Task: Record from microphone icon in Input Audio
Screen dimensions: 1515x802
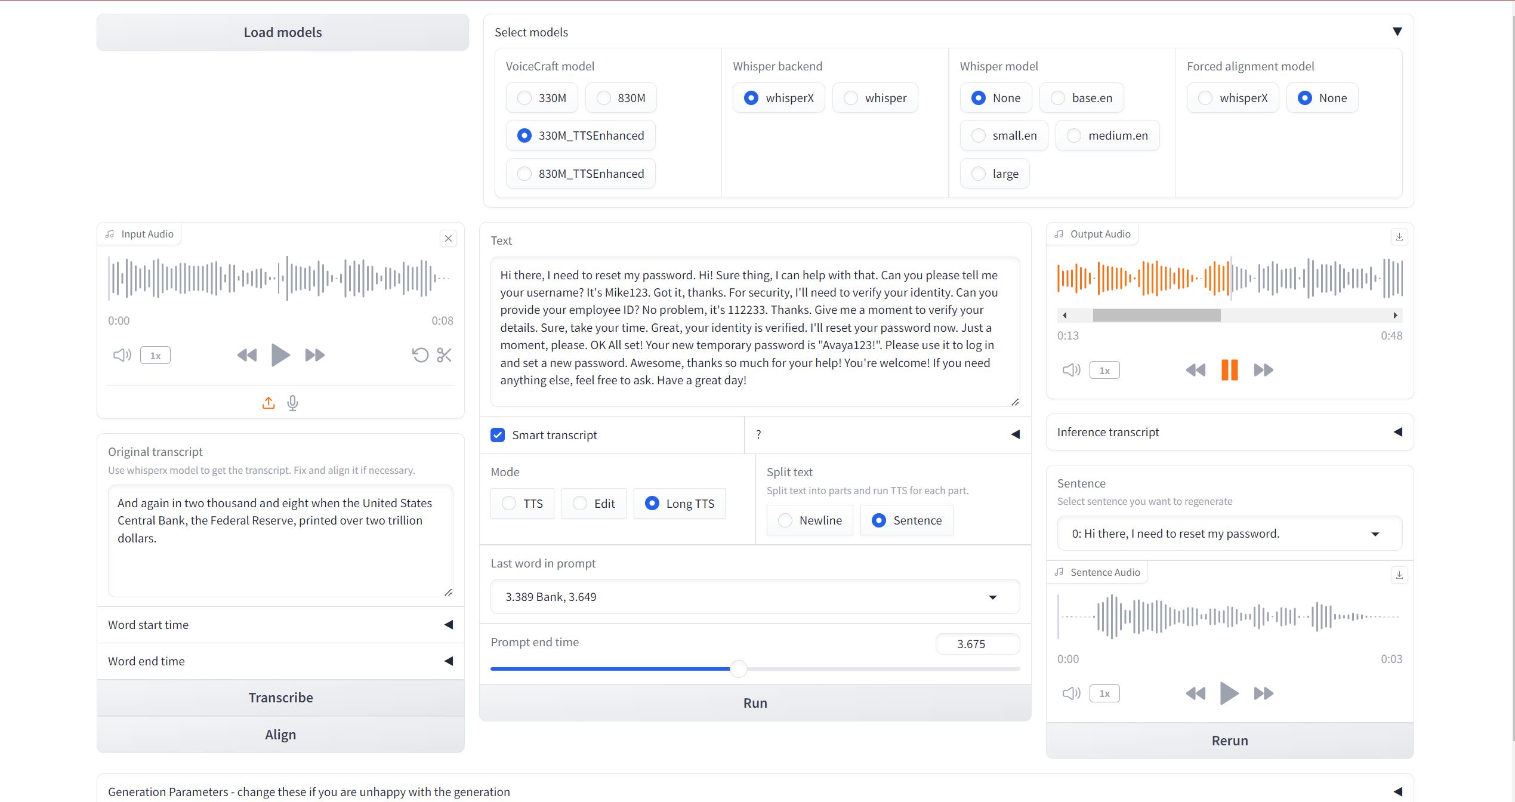Action: (292, 403)
